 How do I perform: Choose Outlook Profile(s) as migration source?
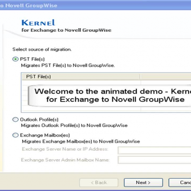click(x=15, y=120)
